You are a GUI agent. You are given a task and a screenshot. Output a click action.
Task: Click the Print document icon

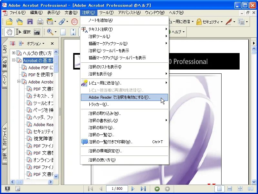40,22
